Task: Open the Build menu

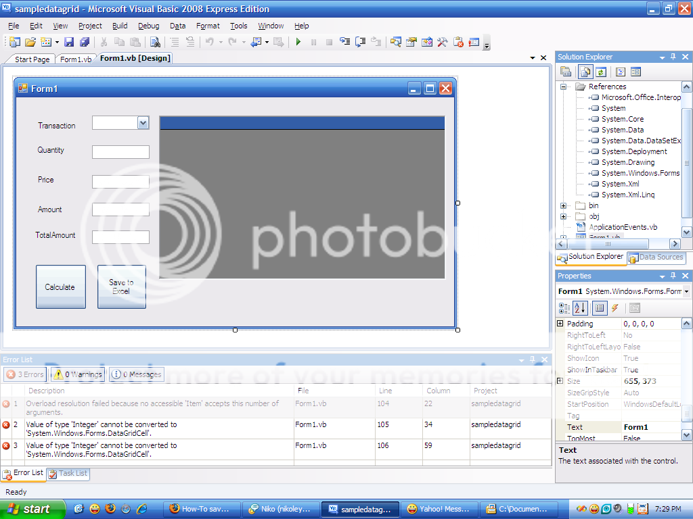Action: click(x=120, y=26)
